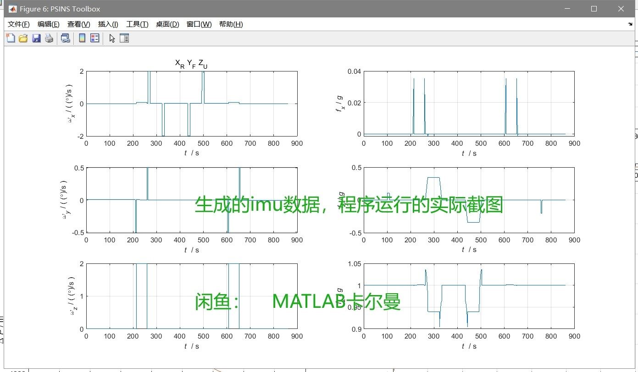Open the 窗口(W) menu
Image resolution: width=638 pixels, height=372 pixels.
point(199,24)
